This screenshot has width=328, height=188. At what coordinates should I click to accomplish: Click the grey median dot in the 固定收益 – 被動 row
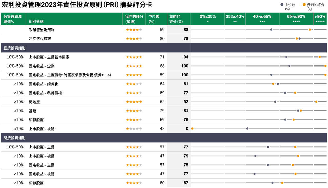254,174
